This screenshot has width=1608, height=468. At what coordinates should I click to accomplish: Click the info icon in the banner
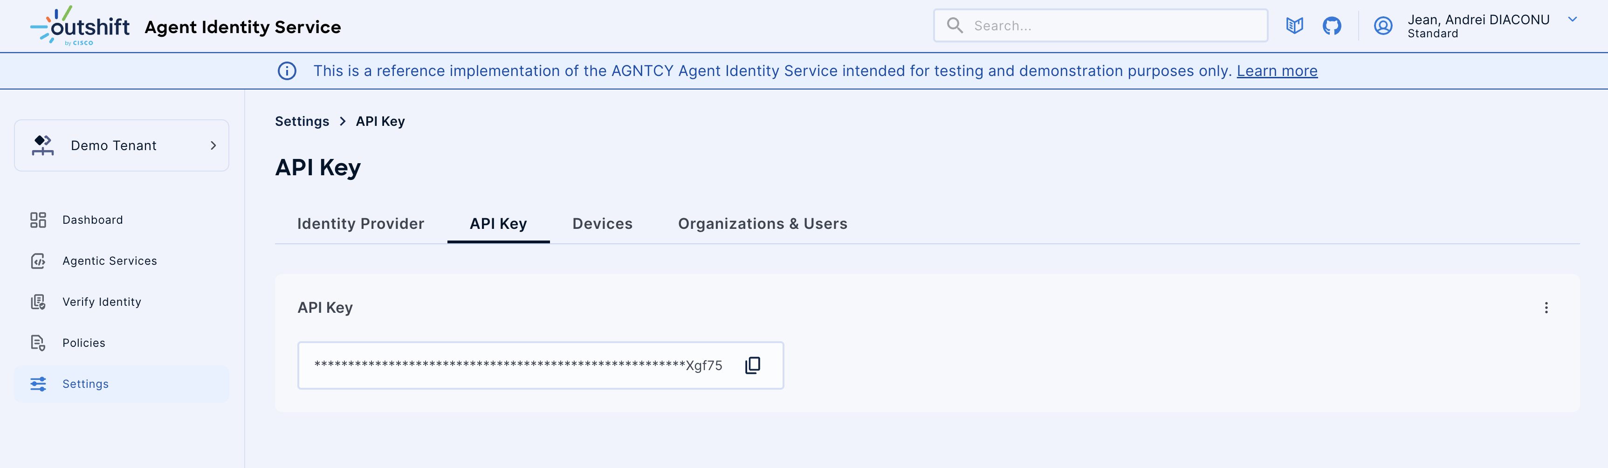[x=287, y=70]
